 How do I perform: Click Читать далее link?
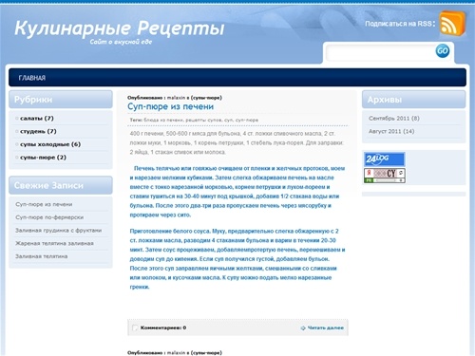click(x=326, y=328)
